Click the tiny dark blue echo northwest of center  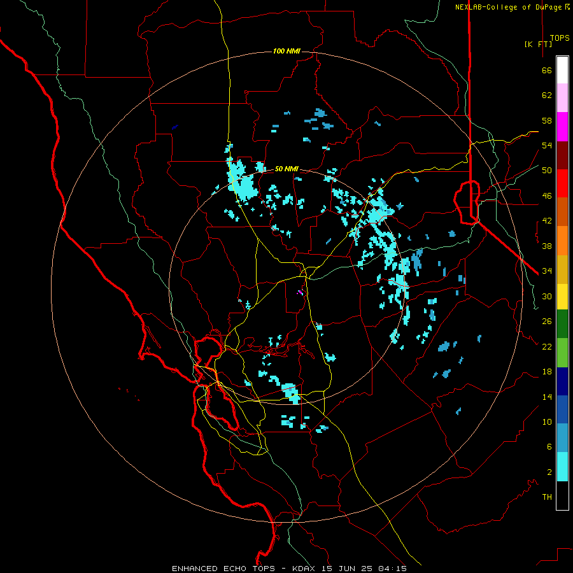tap(175, 127)
